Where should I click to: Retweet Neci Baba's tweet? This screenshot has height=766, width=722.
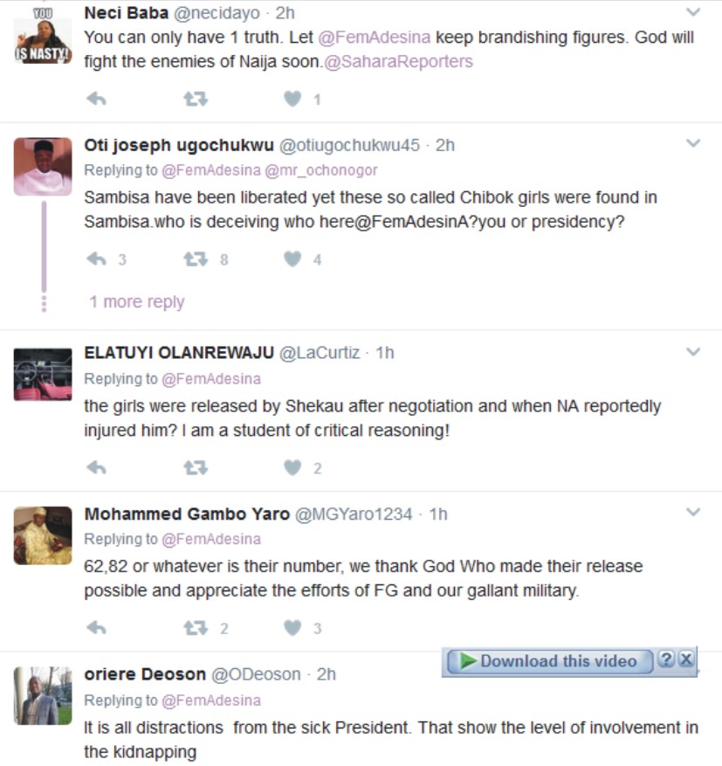(196, 100)
